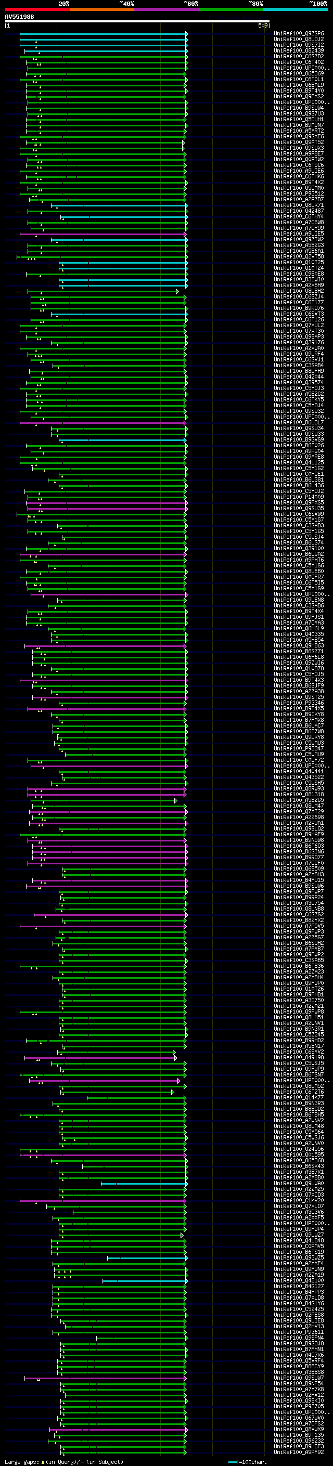Open hit UniRef100_Q9ZSP6
Image resolution: width=333 pixels, height=1466 pixels.
[299, 34]
